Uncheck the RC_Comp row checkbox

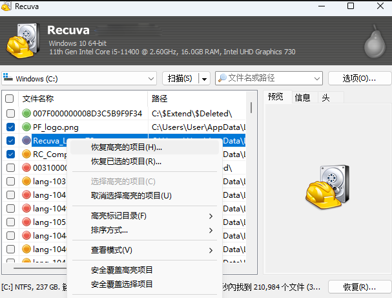tap(10, 154)
